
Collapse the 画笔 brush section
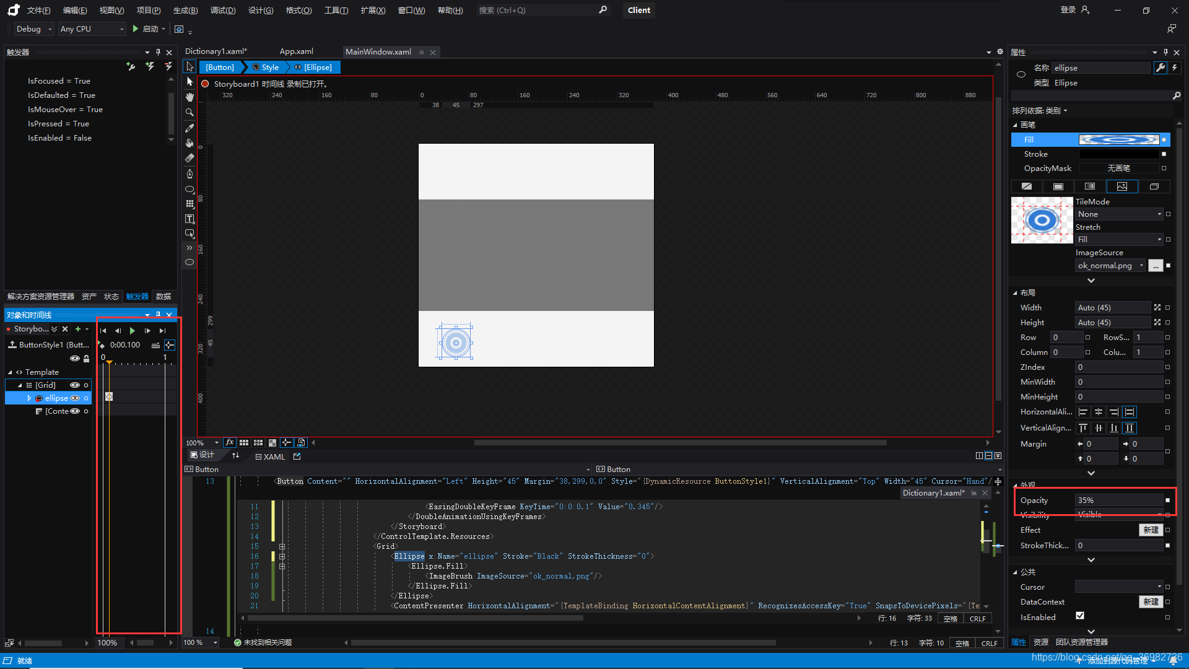1015,125
